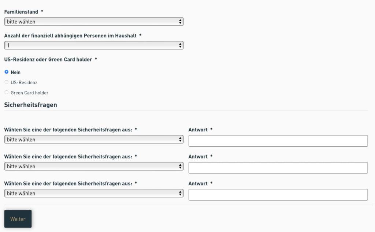Viewport: 375px width, 232px height.
Task: Click the stepper arrows on Anzahl selector
Action: tap(180, 45)
